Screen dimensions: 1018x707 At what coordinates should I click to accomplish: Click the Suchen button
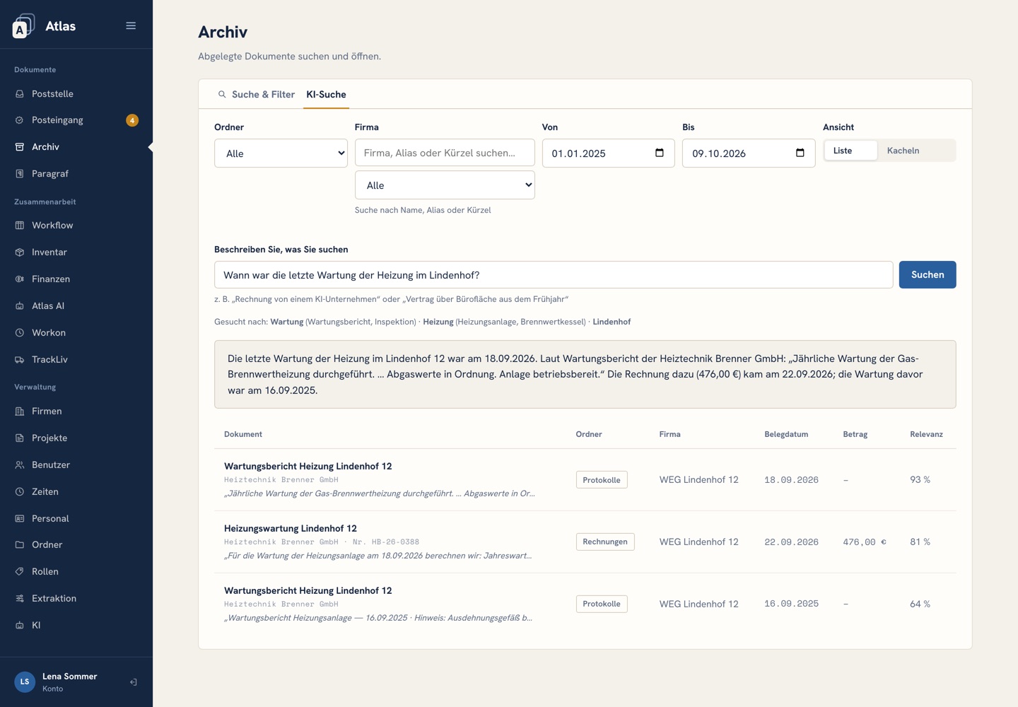click(928, 275)
